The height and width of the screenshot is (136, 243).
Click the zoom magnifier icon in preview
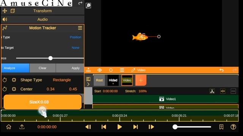pyautogui.click(x=88, y=6)
